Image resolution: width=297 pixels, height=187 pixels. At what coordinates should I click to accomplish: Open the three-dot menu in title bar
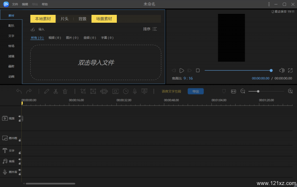[x=269, y=4]
